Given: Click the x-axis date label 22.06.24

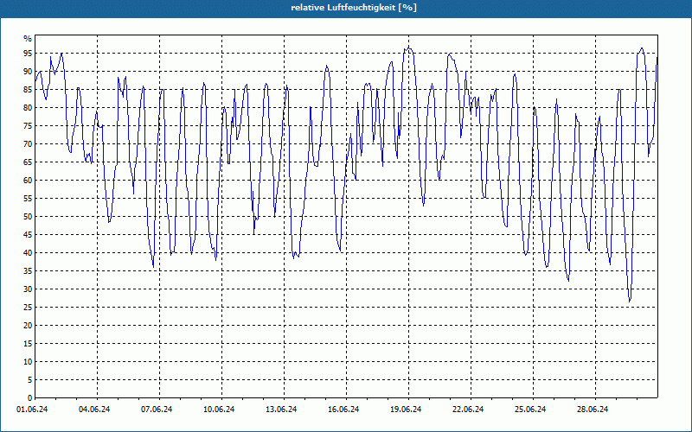Looking at the screenshot, I should [468, 410].
